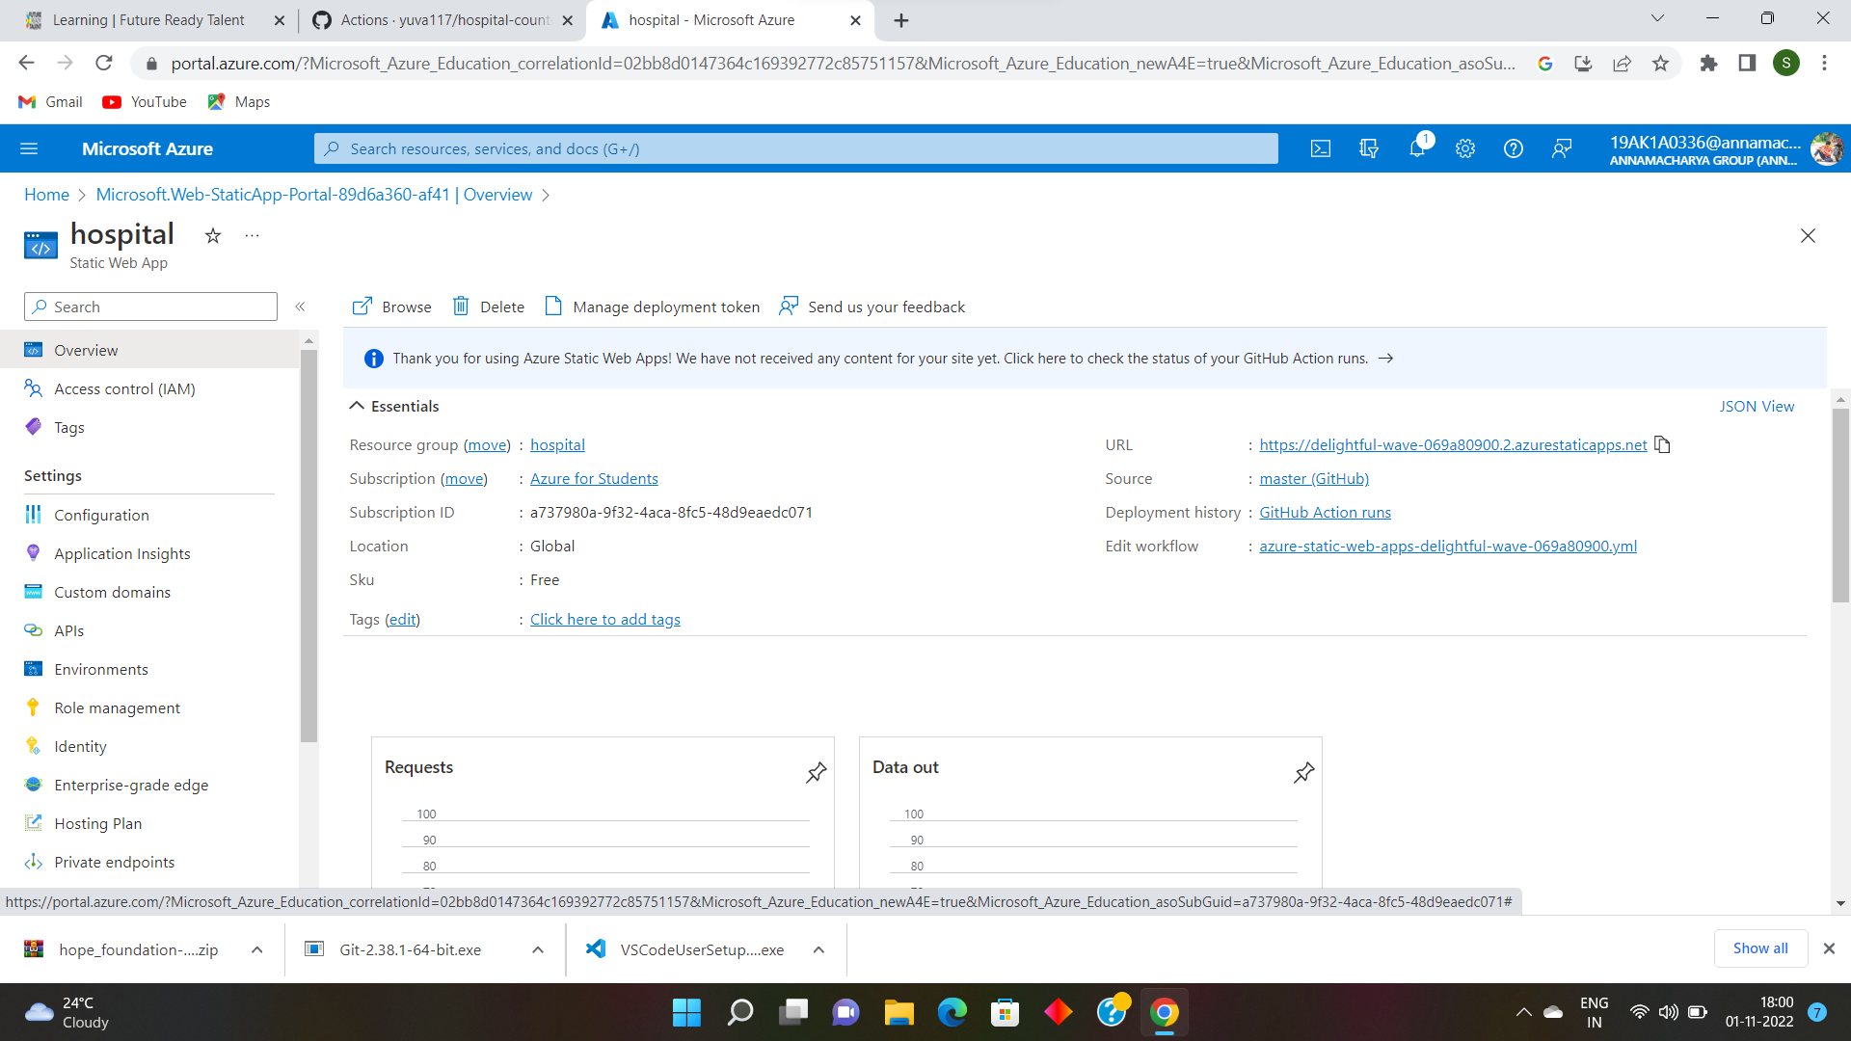Open the portal settings gear

1464,148
